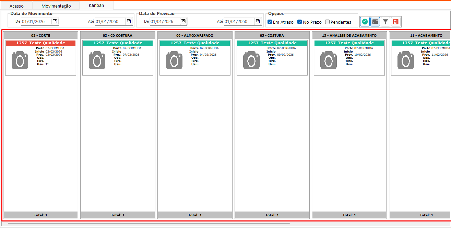Uncheck the No Prazo option
The width and height of the screenshot is (451, 228).
299,22
